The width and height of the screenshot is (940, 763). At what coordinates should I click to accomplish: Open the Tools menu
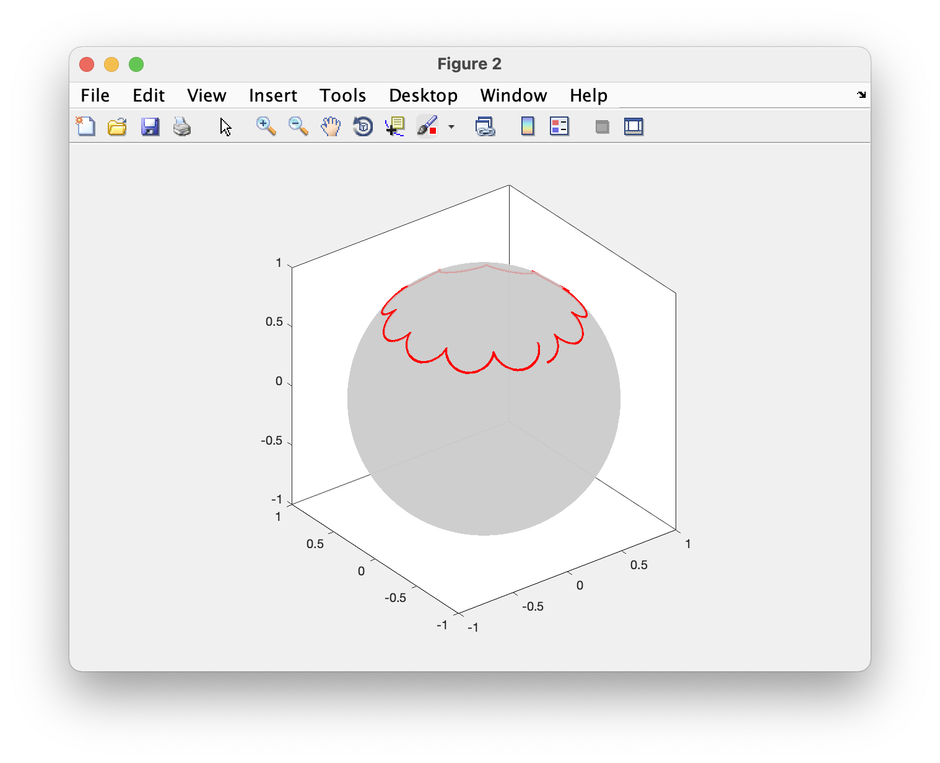[x=343, y=95]
